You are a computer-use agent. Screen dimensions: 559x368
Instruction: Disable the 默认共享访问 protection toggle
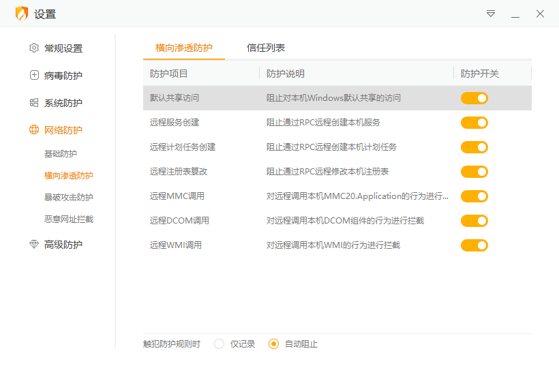[x=474, y=98]
